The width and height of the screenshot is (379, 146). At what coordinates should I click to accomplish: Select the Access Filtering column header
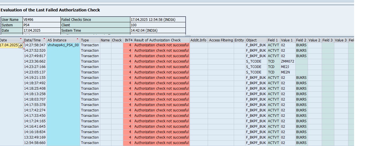coord(221,40)
